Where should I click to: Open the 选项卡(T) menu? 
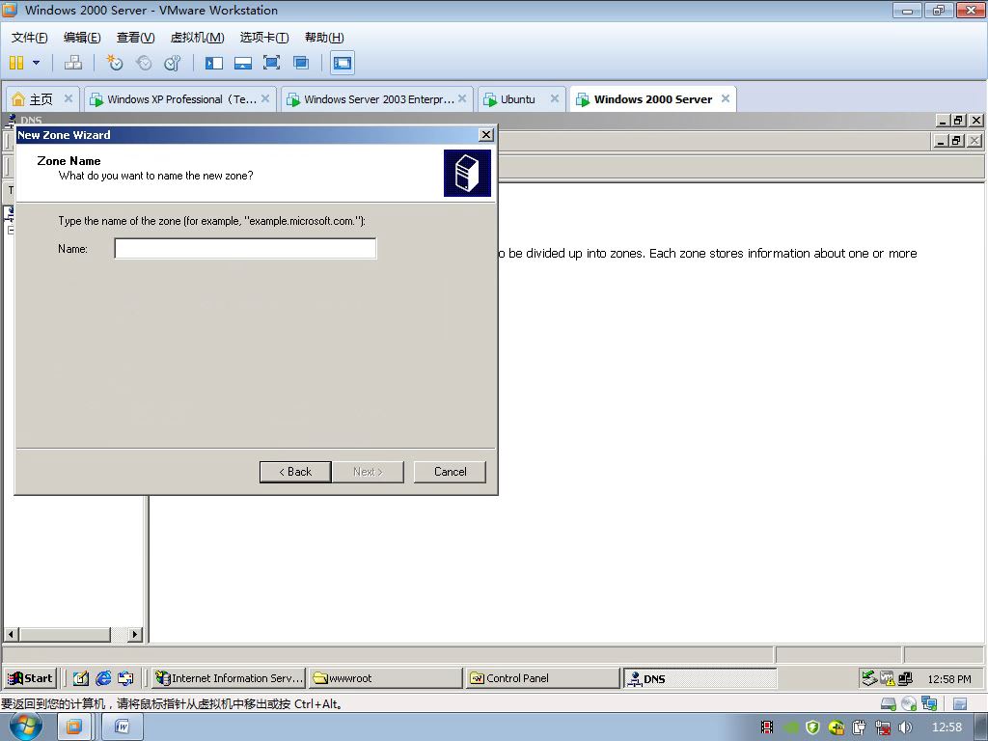(x=264, y=38)
